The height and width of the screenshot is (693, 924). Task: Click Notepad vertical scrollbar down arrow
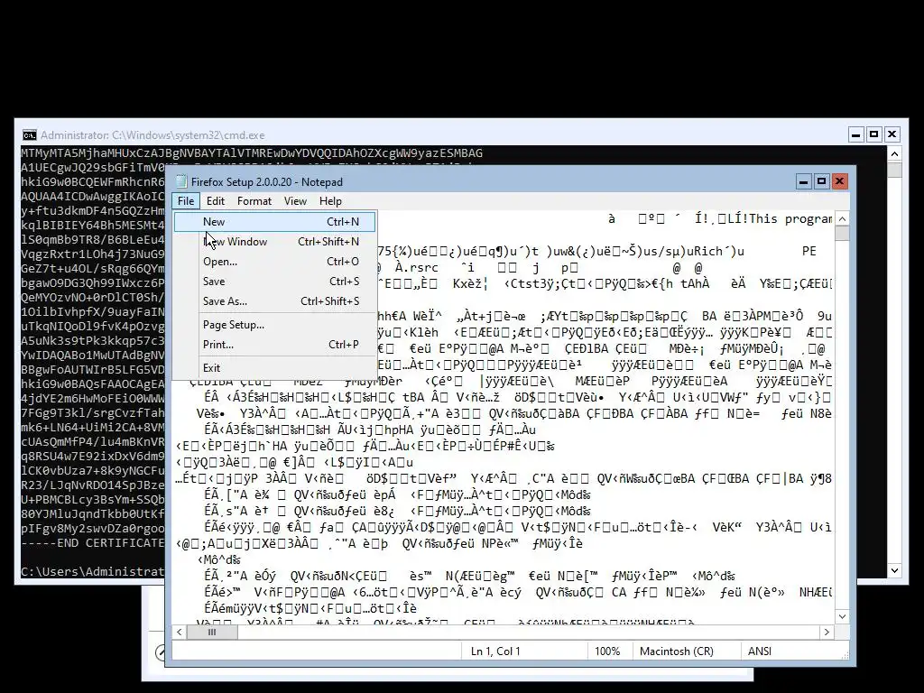coord(843,616)
